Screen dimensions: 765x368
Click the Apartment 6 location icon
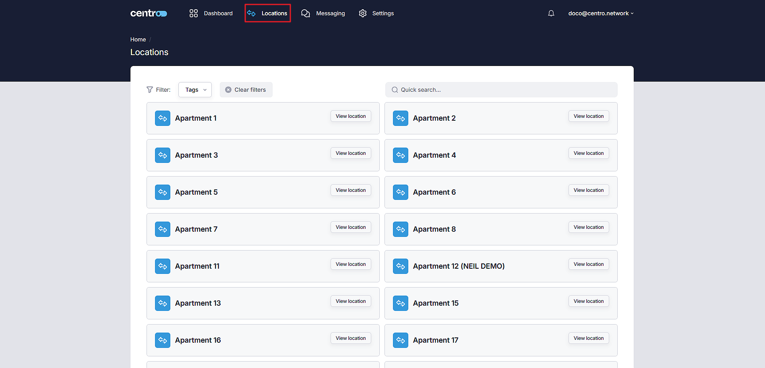[401, 192]
